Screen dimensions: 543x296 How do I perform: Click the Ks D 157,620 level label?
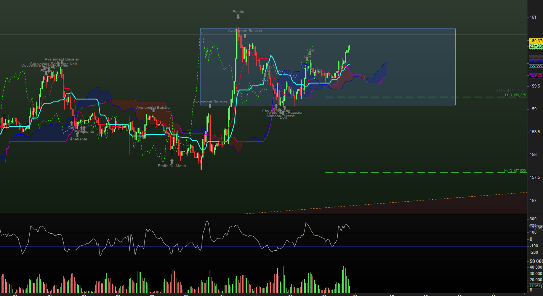(x=515, y=171)
